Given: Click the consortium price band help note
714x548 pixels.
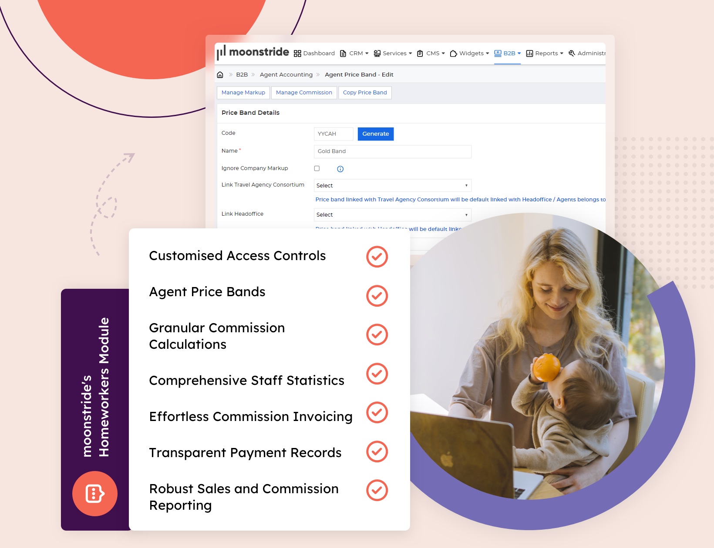Looking at the screenshot, I should (461, 200).
